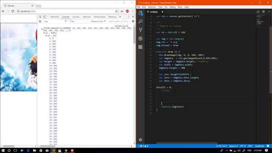This screenshot has width=272, height=153.
Task: Open Cortana search circle on taskbar
Action: [9, 150]
